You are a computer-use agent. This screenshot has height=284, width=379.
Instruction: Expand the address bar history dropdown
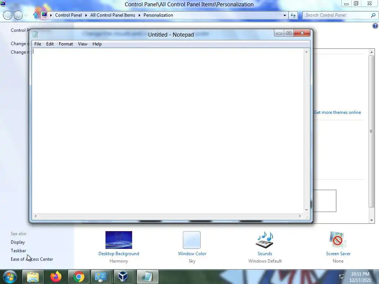point(285,16)
